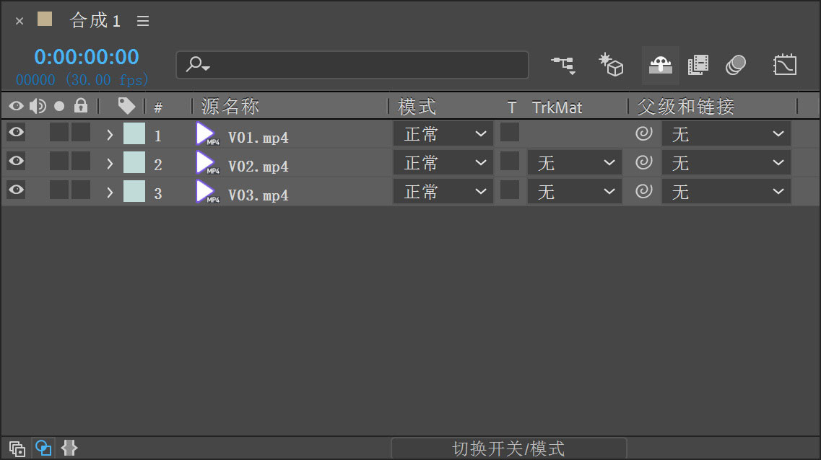Toggle the shy layers hide switch
Image resolution: width=821 pixels, height=460 pixels.
(x=660, y=65)
